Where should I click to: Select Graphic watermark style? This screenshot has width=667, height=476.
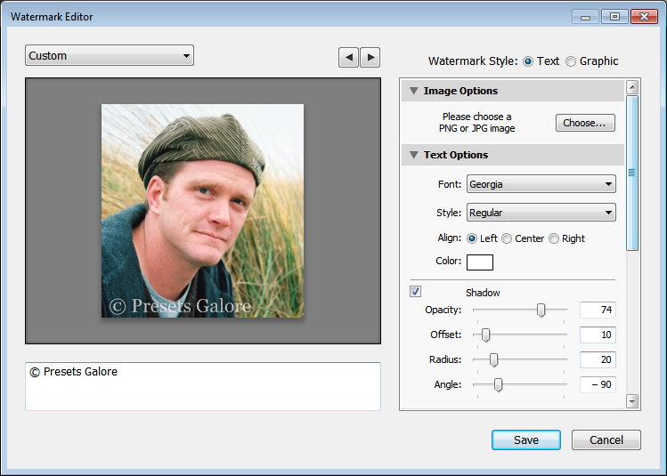(571, 61)
